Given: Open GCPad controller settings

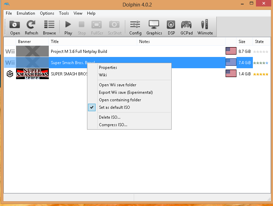Looking at the screenshot, I should pyautogui.click(x=186, y=27).
